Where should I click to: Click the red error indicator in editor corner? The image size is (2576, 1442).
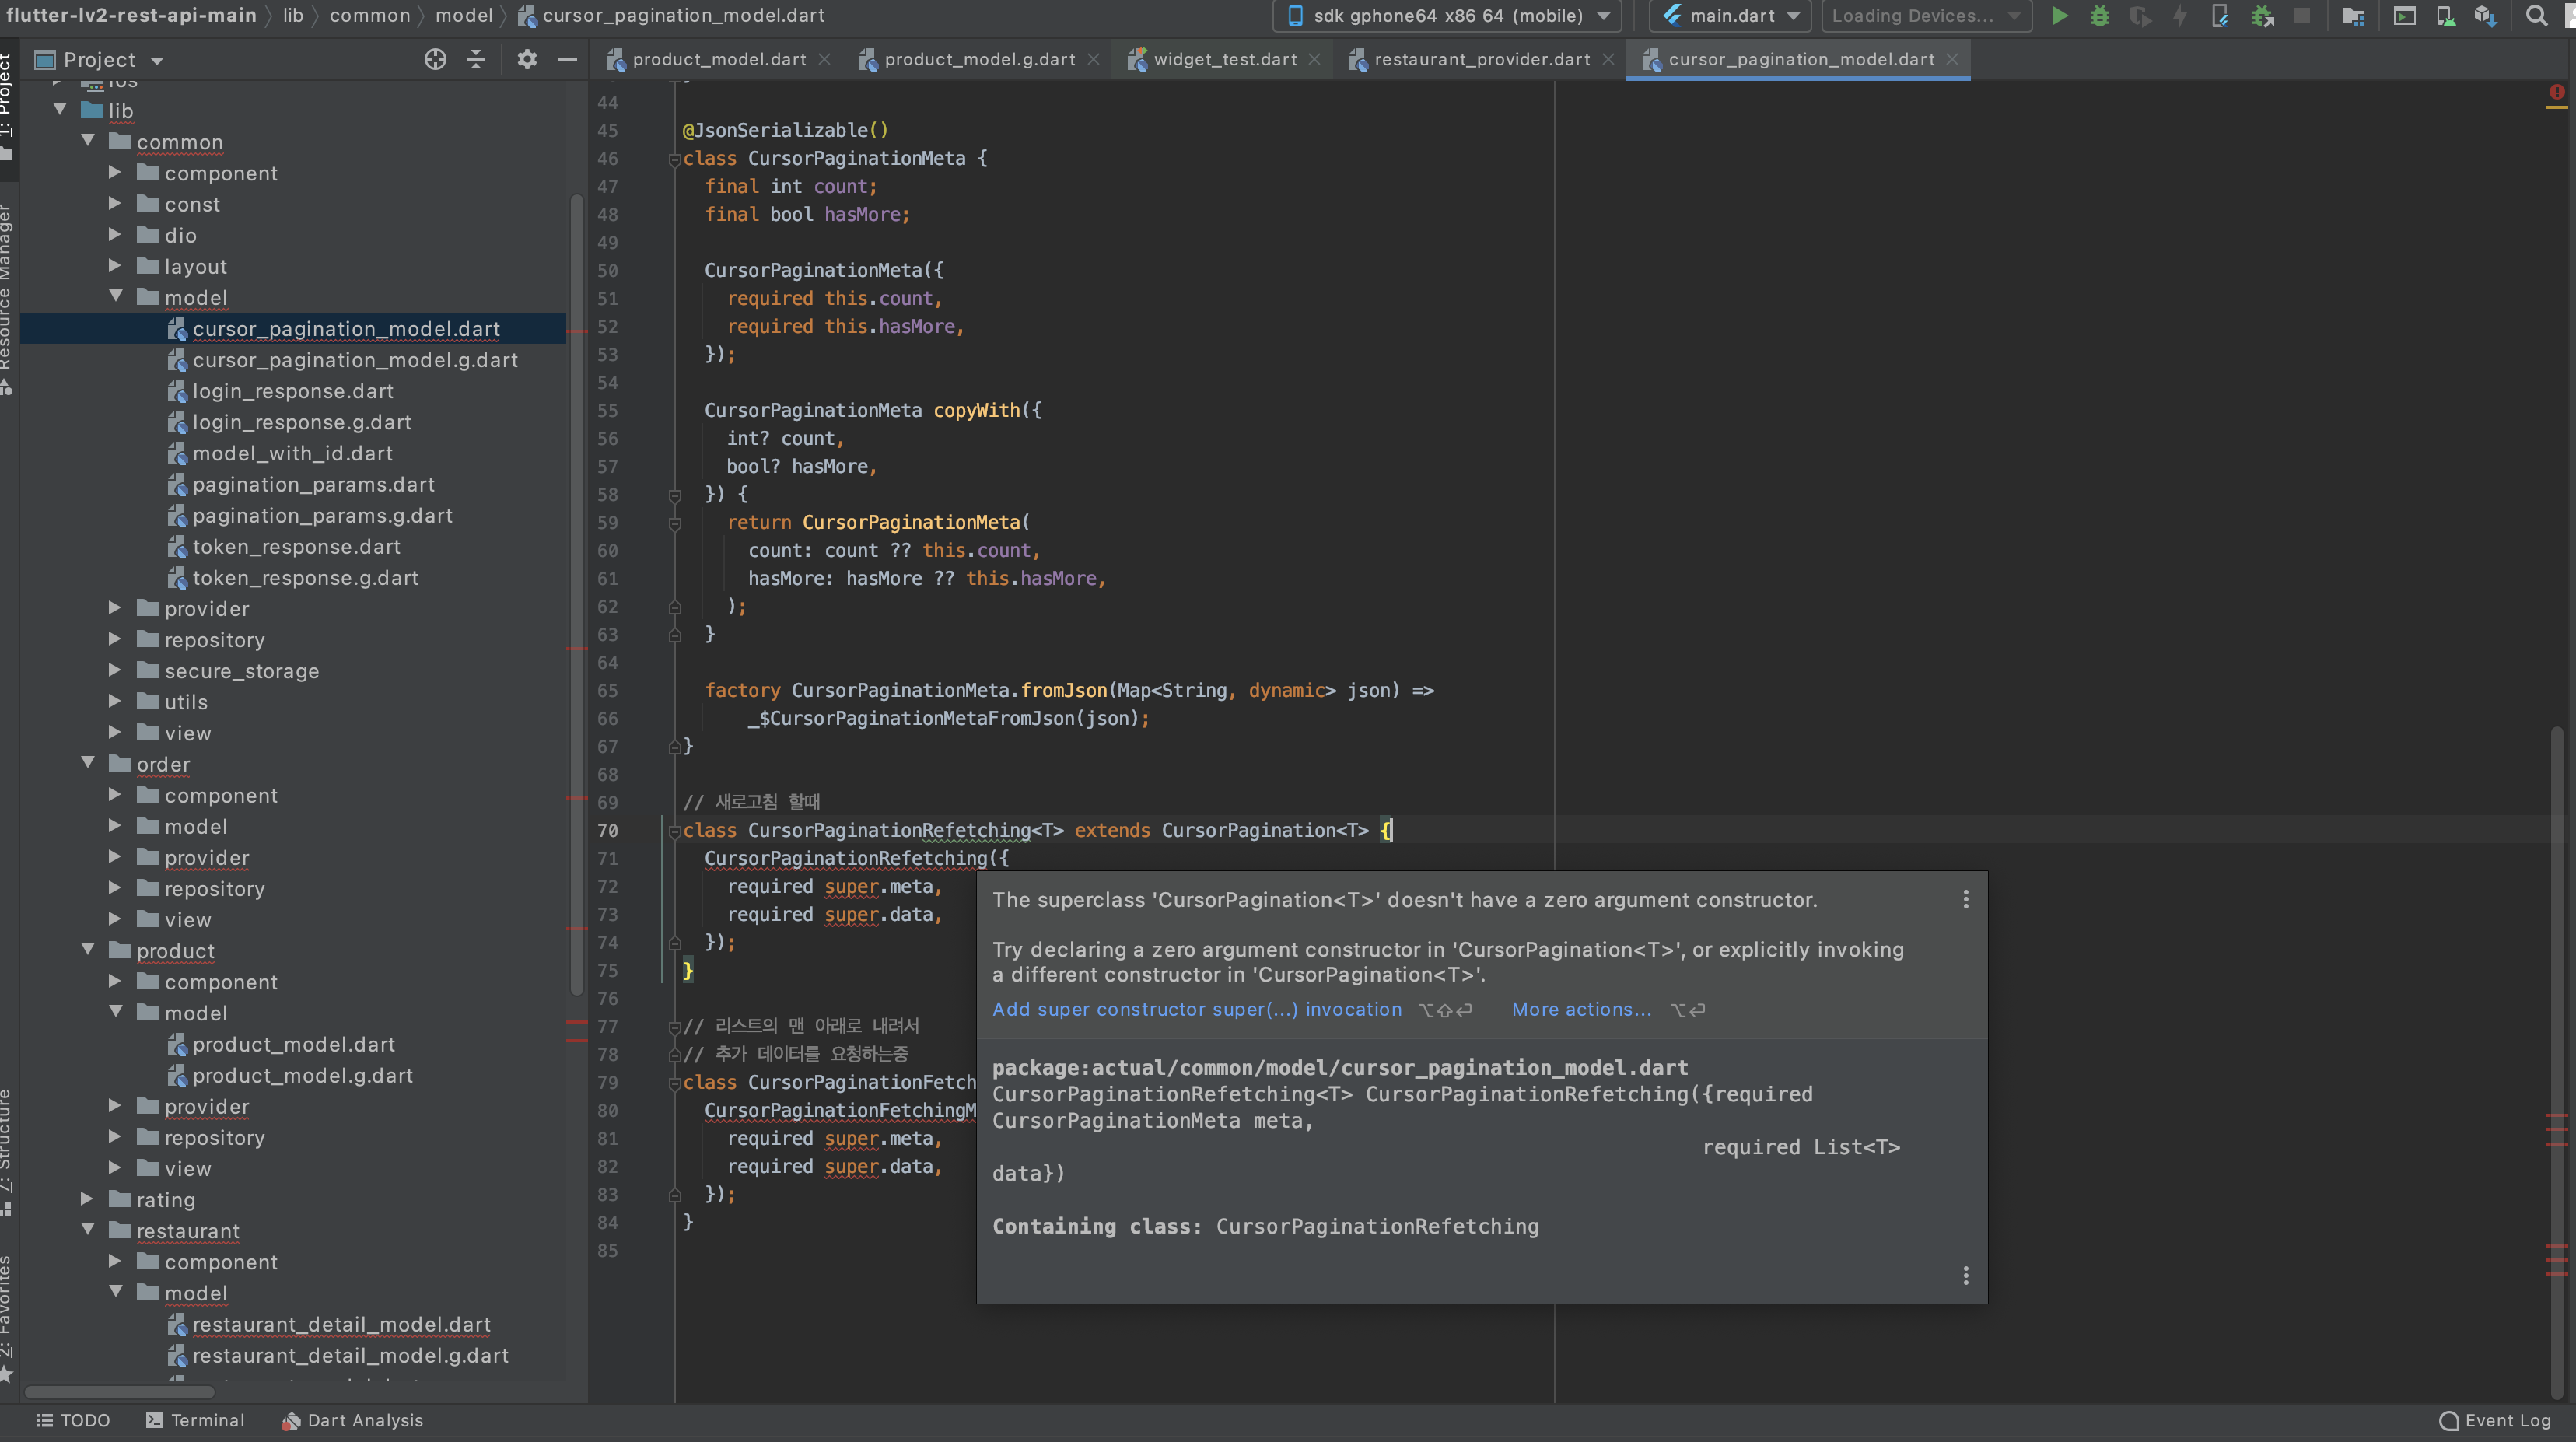pyautogui.click(x=2557, y=93)
